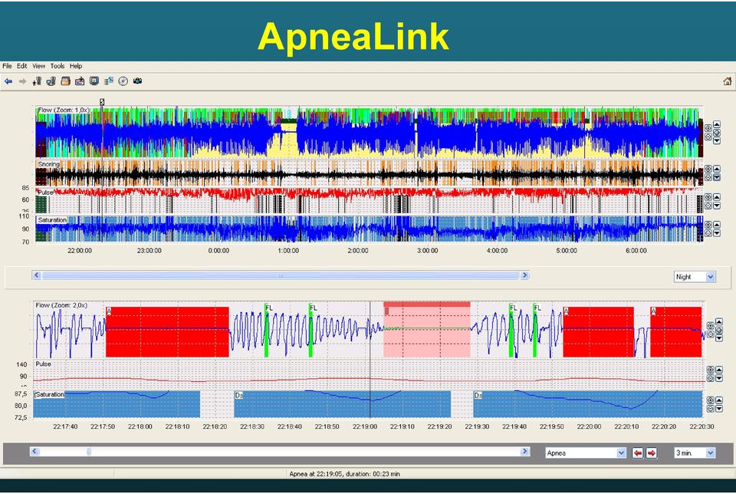The height and width of the screenshot is (494, 736).
Task: Select the last red apnea event near 22:20:20
Action: pyautogui.click(x=676, y=332)
